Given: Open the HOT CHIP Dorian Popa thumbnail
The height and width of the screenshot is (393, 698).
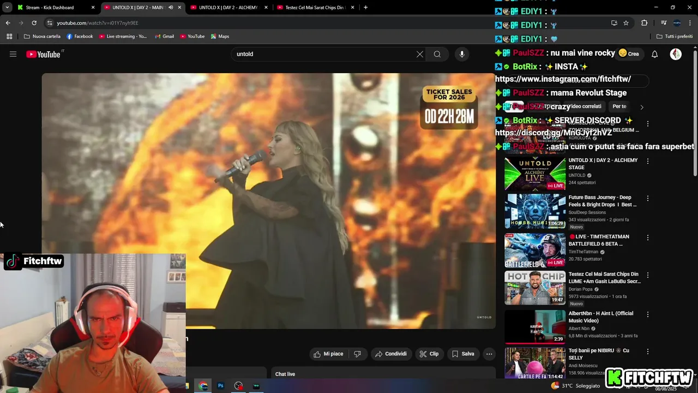Looking at the screenshot, I should pos(535,288).
